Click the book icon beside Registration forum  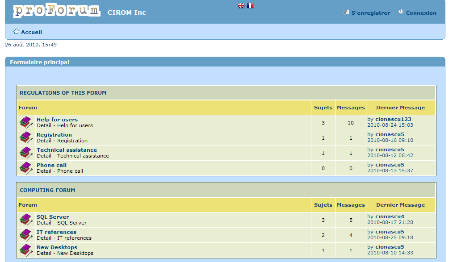point(26,138)
